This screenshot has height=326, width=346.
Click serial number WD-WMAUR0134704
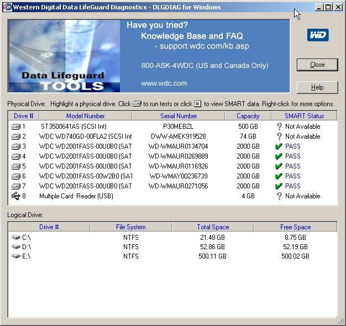[x=179, y=146]
